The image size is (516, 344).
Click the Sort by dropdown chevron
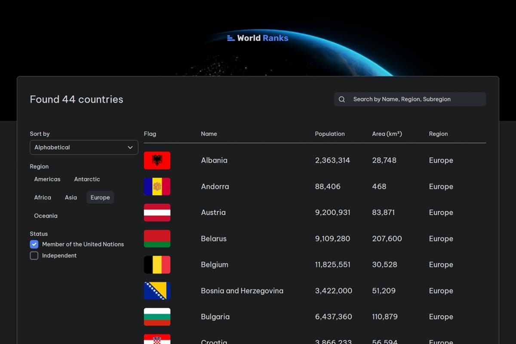130,147
